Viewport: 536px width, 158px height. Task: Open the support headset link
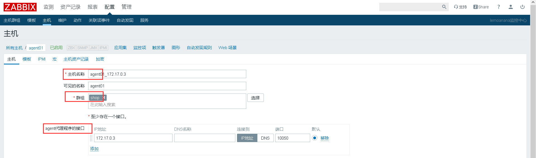460,7
